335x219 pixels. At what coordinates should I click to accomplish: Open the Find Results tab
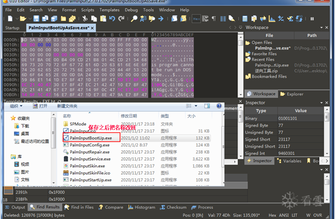tap(45, 207)
